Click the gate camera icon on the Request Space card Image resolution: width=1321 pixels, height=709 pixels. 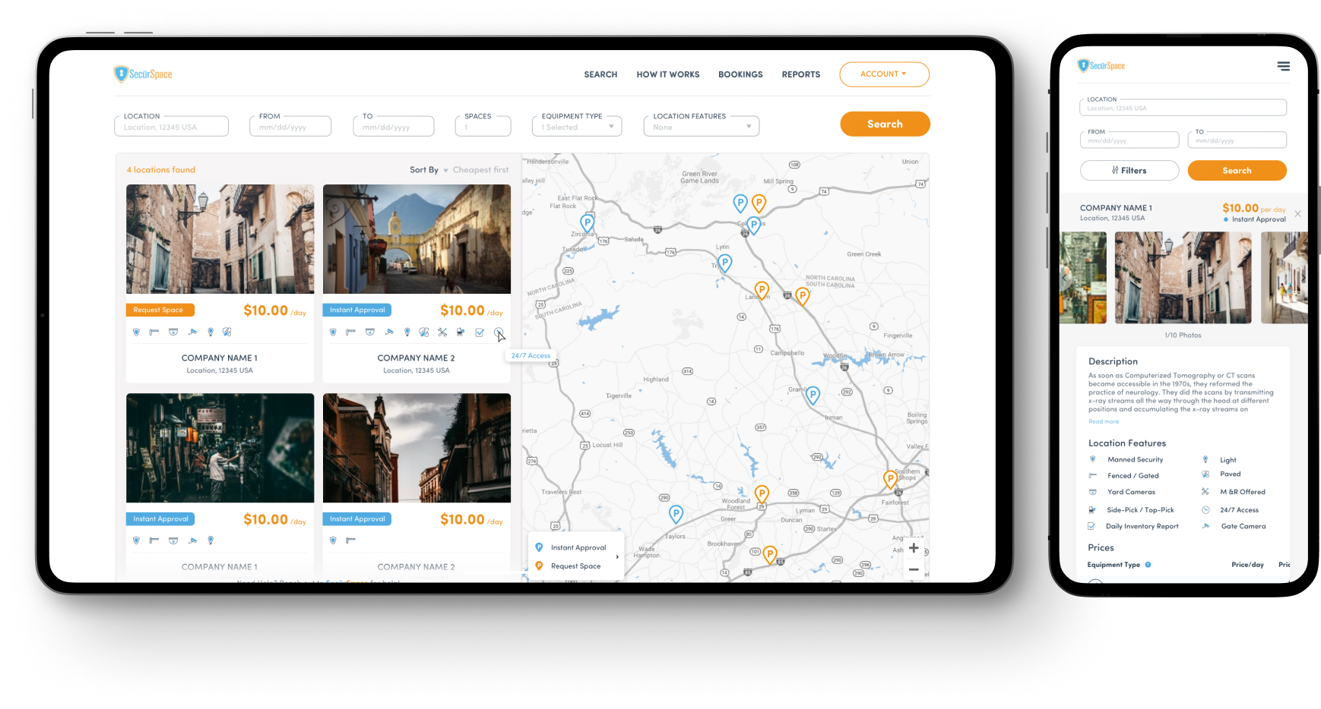click(192, 332)
